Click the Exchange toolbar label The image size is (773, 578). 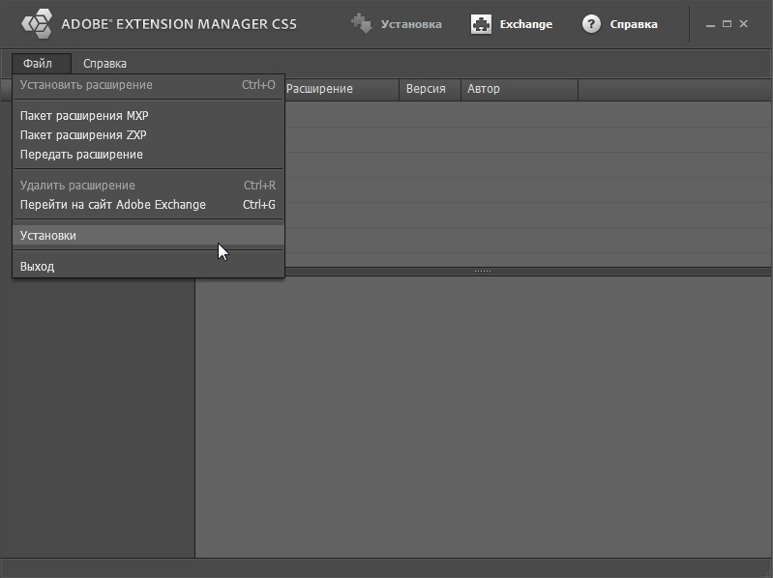tap(526, 24)
